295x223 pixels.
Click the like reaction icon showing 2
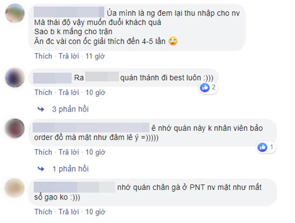pos(205,88)
